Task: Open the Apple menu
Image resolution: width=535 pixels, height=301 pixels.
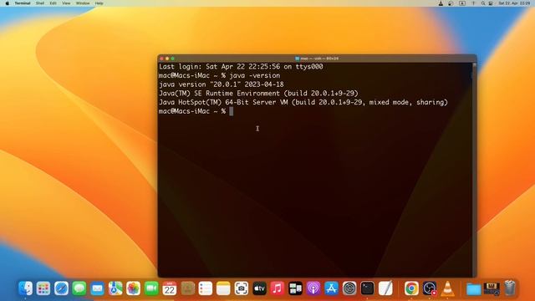Action: pos(8,3)
